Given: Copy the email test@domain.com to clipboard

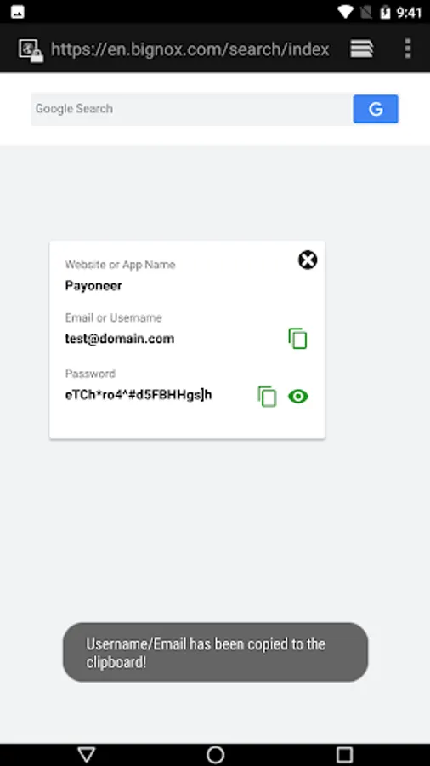Looking at the screenshot, I should (297, 339).
